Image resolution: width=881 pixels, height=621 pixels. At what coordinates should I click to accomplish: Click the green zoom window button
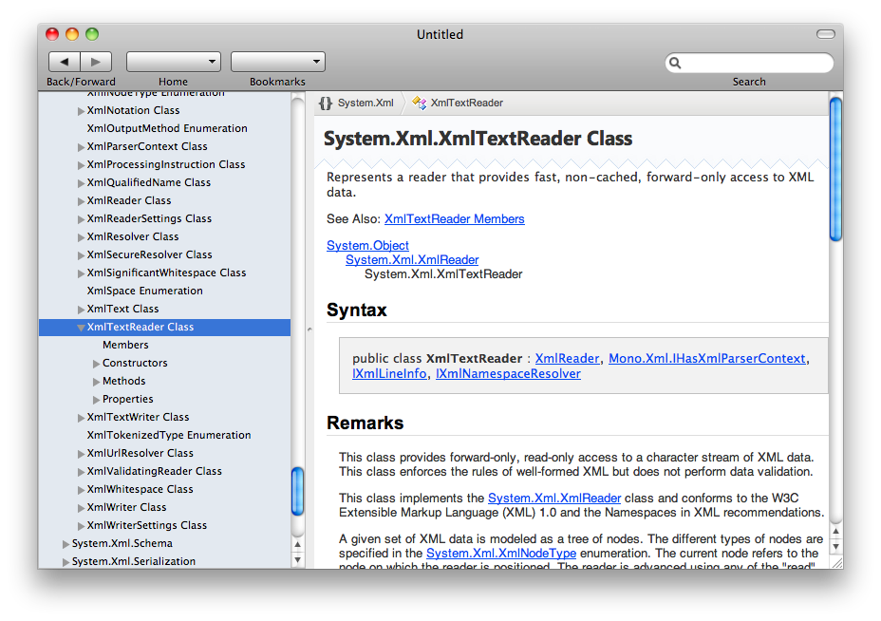(x=92, y=34)
